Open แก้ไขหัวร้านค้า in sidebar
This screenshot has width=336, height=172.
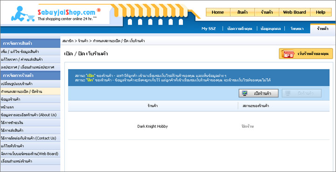(30, 146)
